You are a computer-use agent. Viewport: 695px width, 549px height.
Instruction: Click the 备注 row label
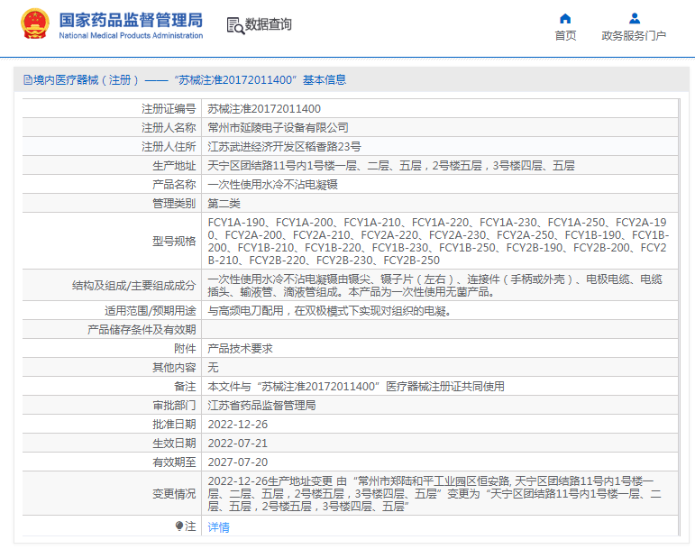tap(185, 387)
